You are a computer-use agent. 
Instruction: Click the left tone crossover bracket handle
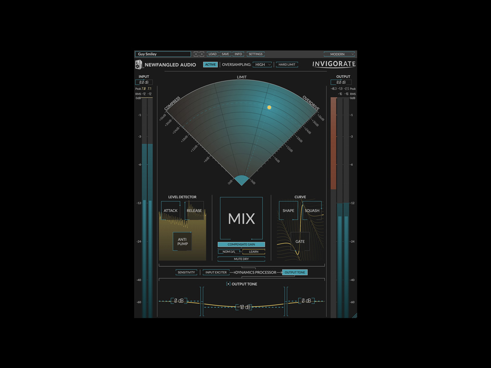[202, 302]
